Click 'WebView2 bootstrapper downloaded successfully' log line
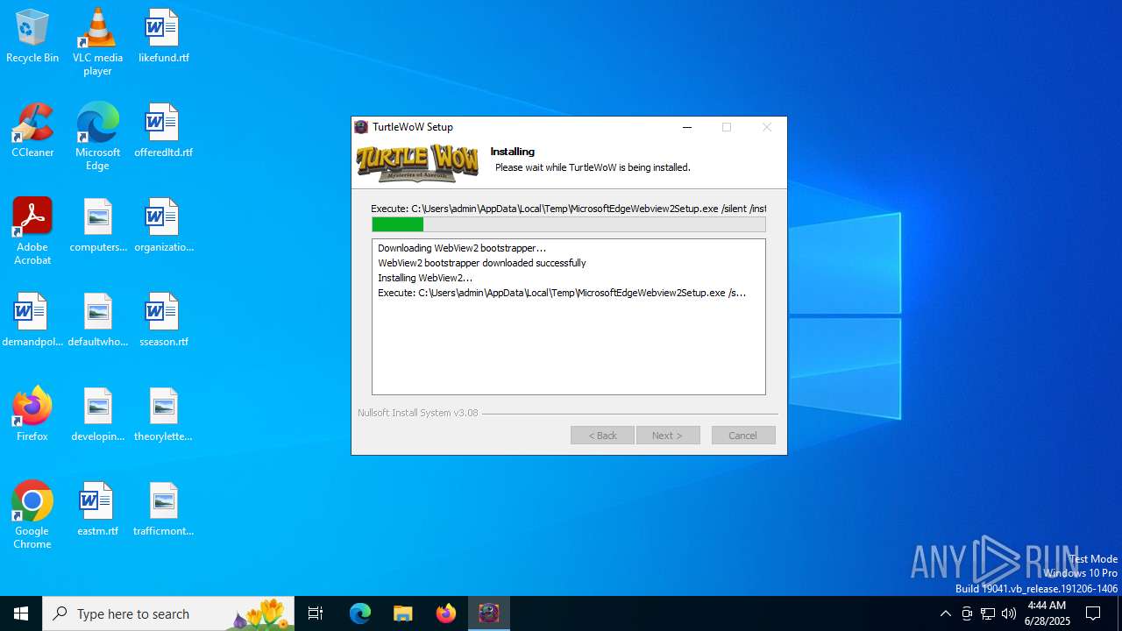The width and height of the screenshot is (1122, 631). coord(482,263)
